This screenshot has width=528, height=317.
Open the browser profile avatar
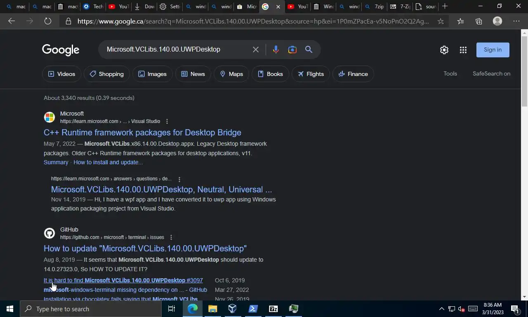(x=497, y=21)
